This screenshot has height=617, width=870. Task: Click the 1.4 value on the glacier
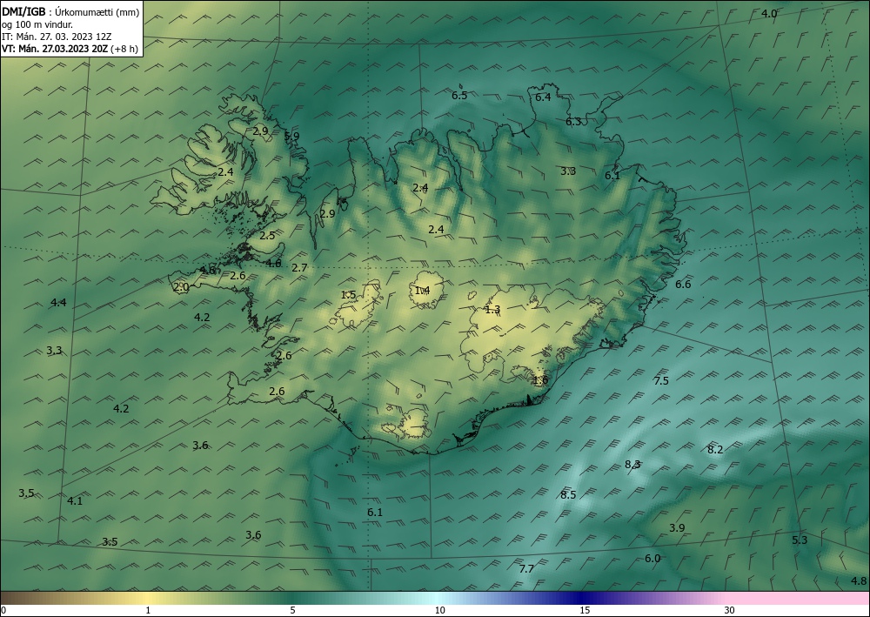[x=422, y=290]
